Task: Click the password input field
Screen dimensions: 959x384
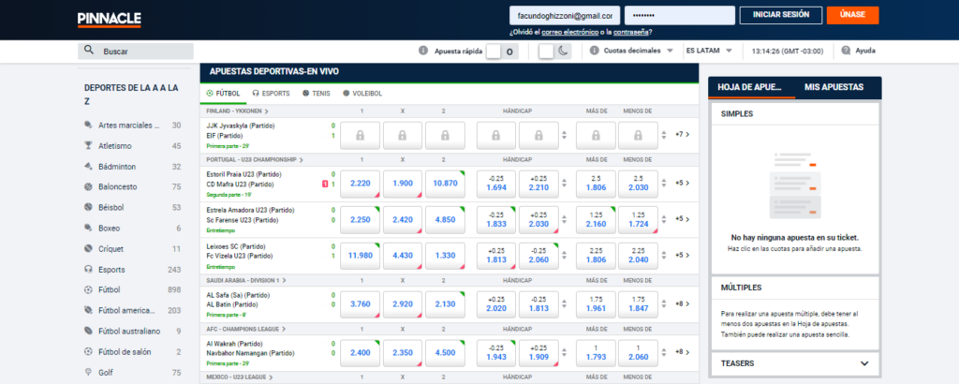Action: coord(680,15)
